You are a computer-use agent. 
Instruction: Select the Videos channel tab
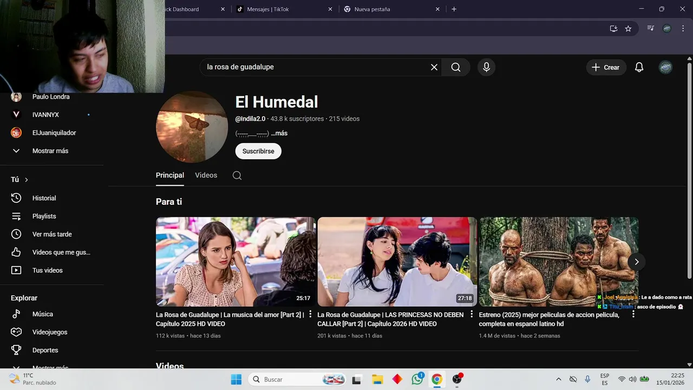click(x=206, y=175)
